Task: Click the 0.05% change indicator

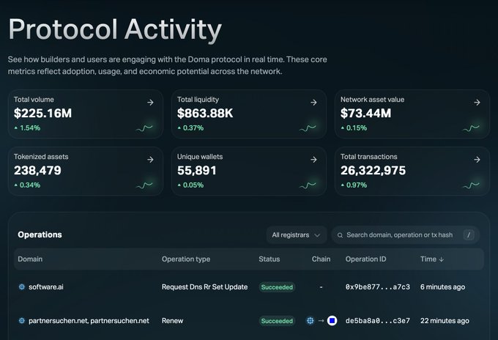Action: [x=190, y=185]
